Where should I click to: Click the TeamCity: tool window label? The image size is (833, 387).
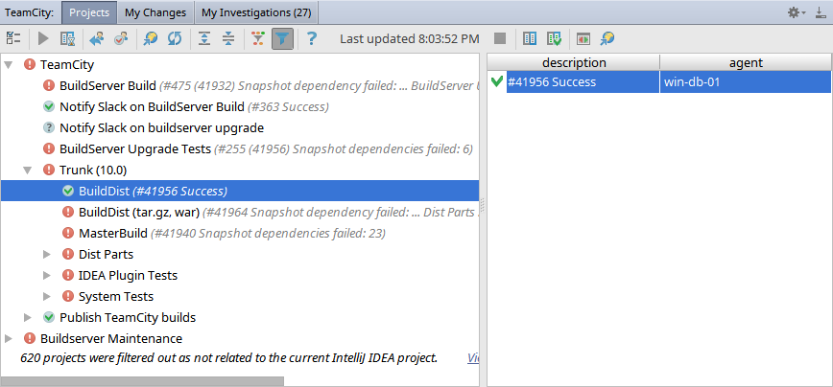29,12
